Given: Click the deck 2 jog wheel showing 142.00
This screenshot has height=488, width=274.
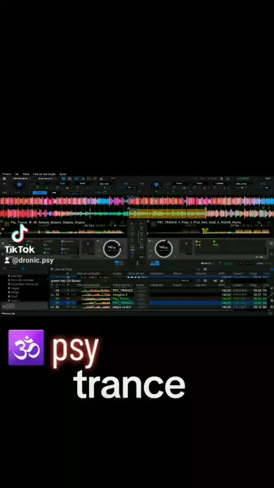Looking at the screenshot, I should 164,249.
